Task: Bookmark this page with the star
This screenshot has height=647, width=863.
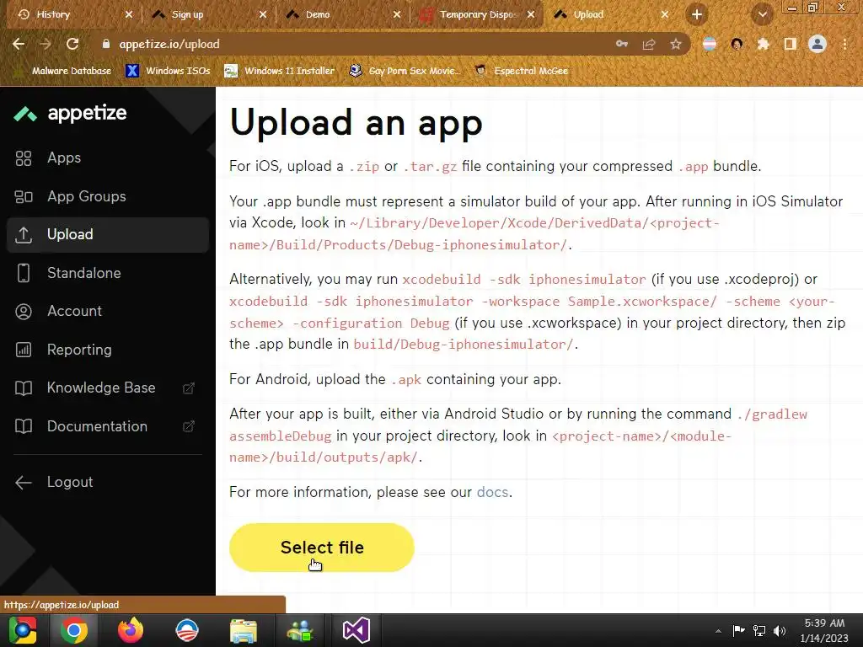Action: [x=676, y=44]
